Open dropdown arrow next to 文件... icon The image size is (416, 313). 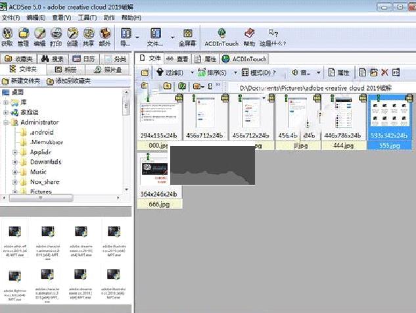click(172, 37)
